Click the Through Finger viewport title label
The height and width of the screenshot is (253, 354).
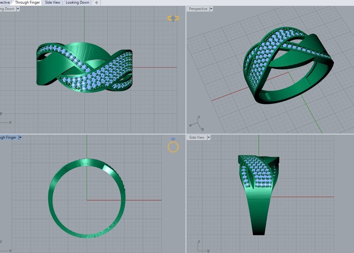[8, 137]
